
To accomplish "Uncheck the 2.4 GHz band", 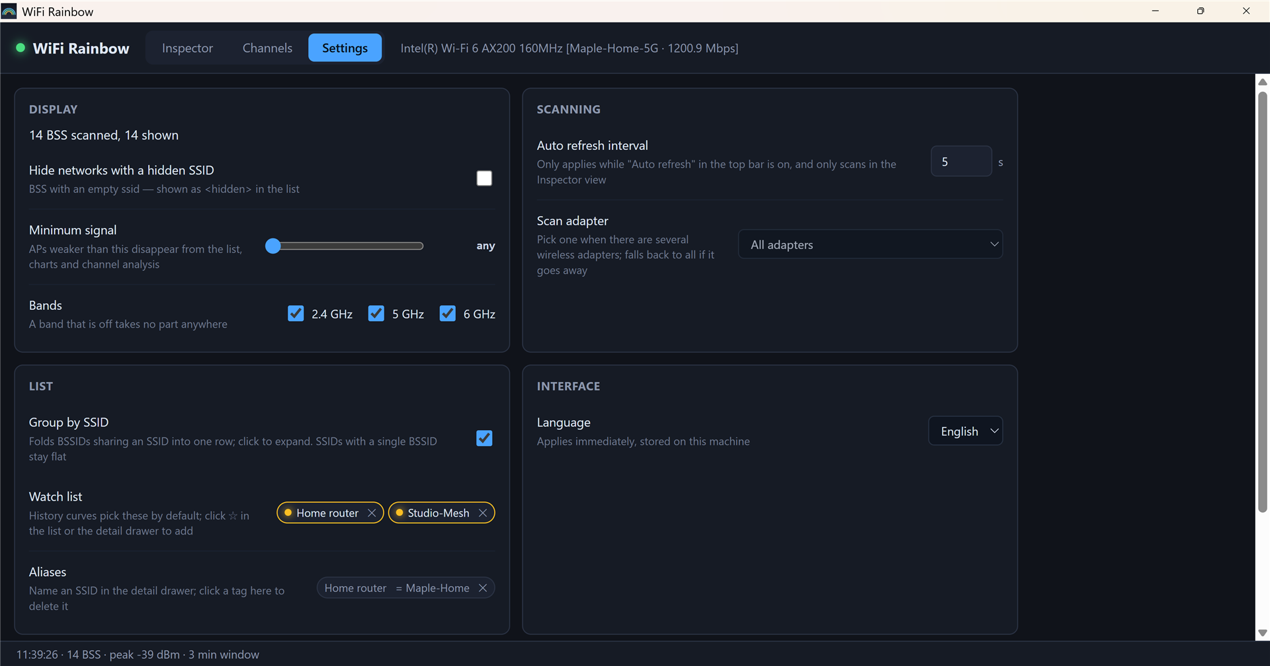I will tap(296, 313).
